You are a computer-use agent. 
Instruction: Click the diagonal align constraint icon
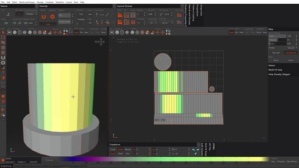coord(107,14)
